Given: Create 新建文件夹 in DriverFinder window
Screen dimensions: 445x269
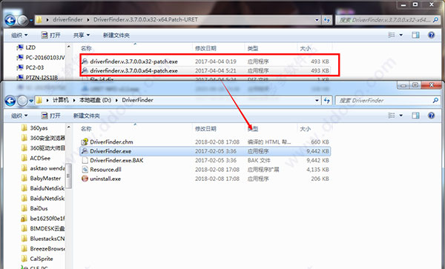Looking at the screenshot, I should tap(87, 116).
